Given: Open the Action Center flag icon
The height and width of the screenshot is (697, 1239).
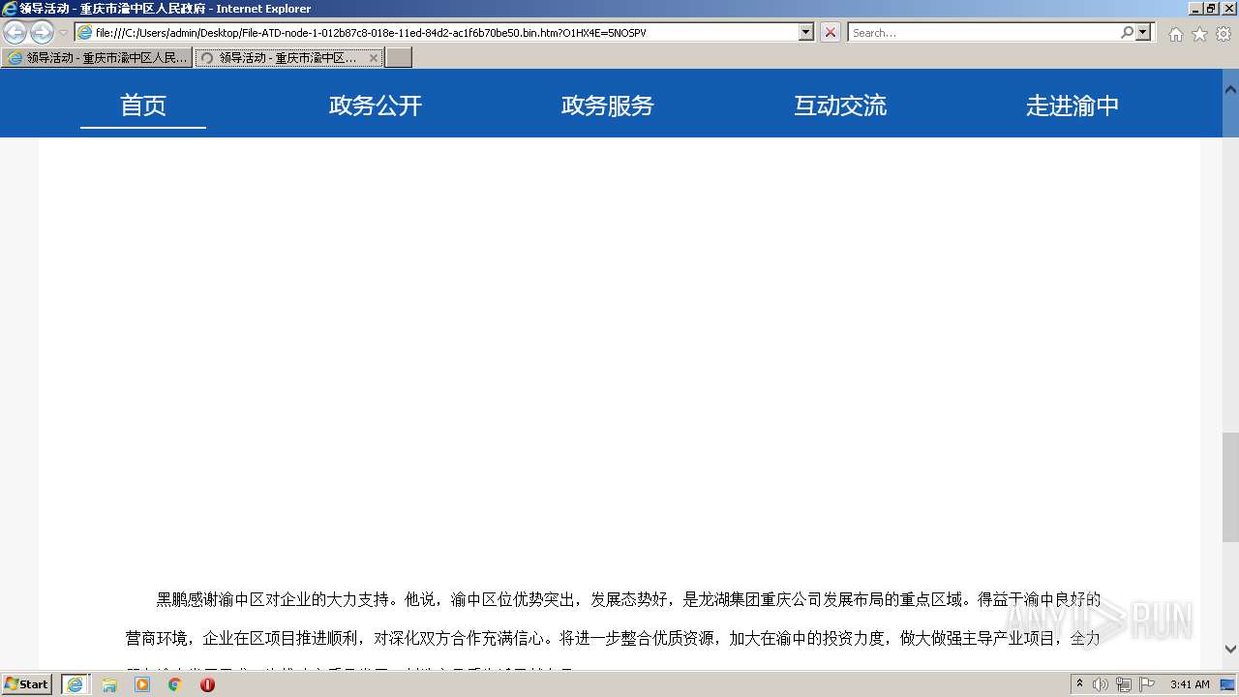Looking at the screenshot, I should tap(1147, 684).
